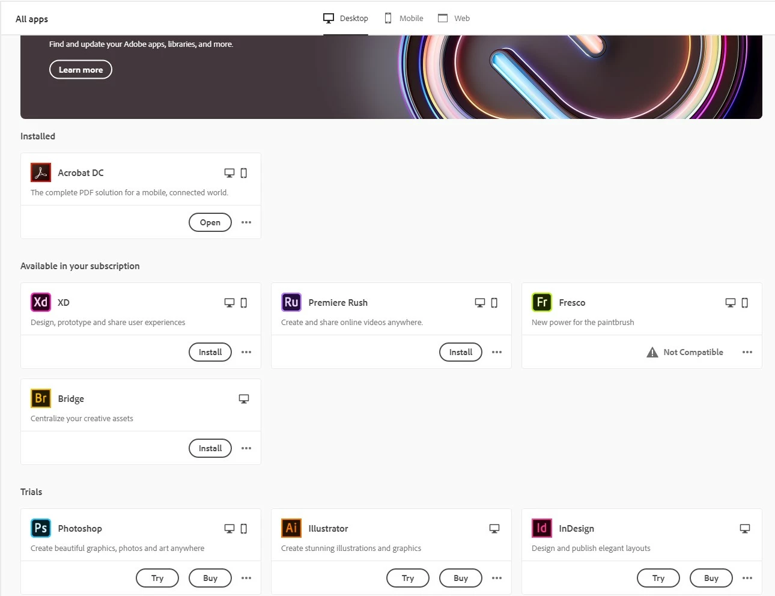Click the Fresco app icon

(x=542, y=302)
